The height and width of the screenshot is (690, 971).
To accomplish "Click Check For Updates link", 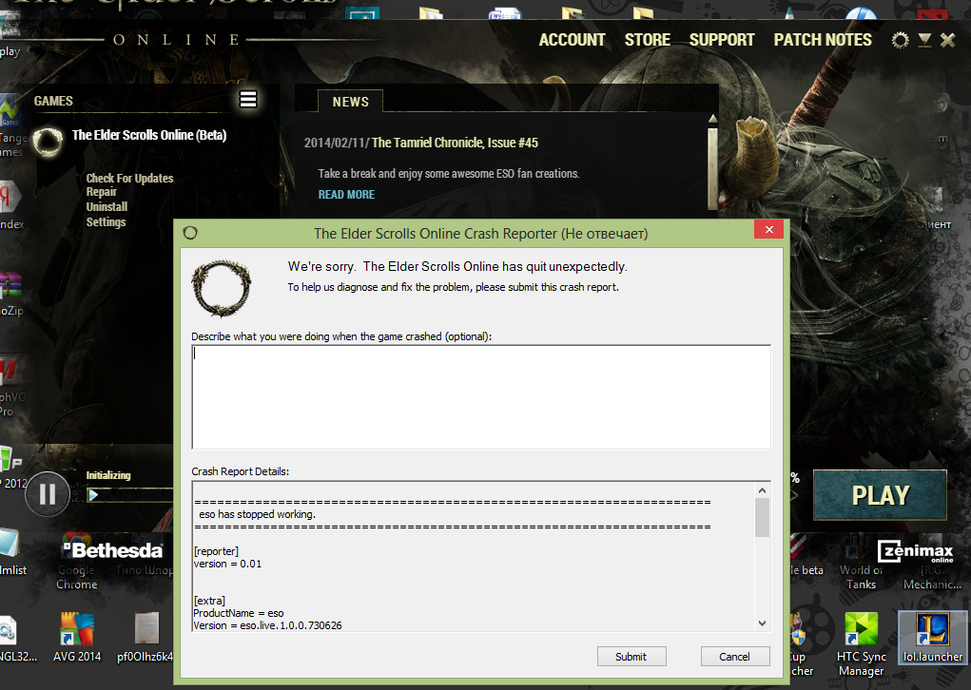I will point(129,179).
